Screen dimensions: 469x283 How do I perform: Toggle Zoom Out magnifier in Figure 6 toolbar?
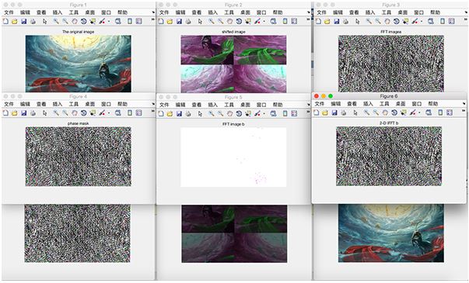coord(376,112)
